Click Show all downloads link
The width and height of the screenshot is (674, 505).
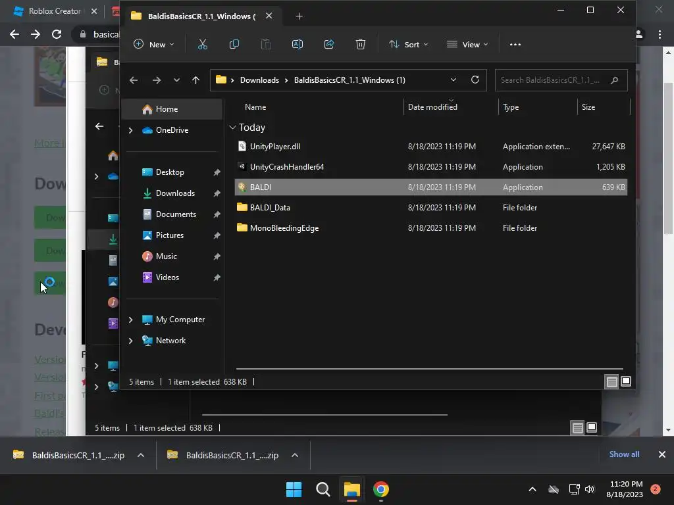coord(624,454)
